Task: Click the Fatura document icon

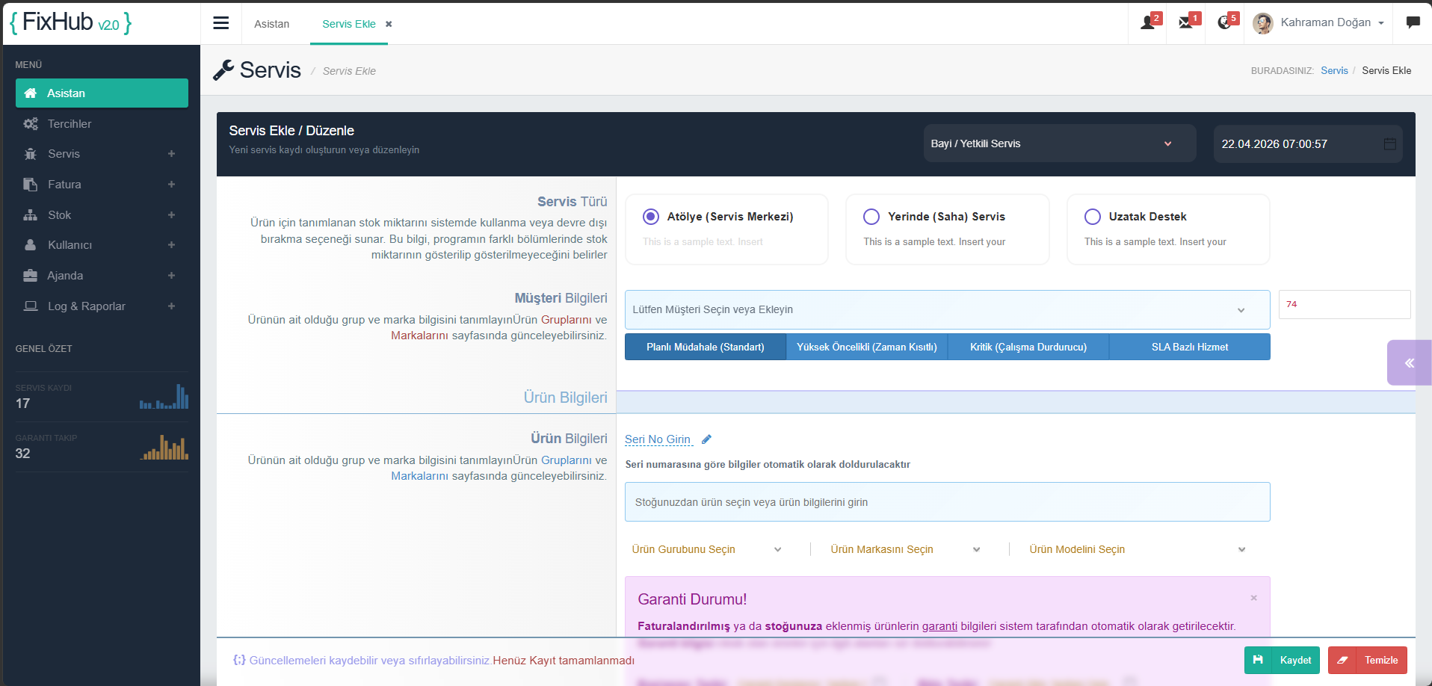Action: [31, 185]
